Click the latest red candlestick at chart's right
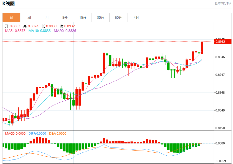This screenshot has width=233, height=164. point(202,48)
